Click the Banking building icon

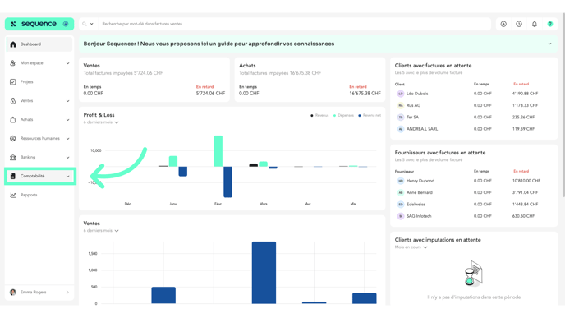pos(13,157)
